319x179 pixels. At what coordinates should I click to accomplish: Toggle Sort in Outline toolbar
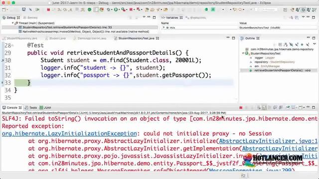pos(286,44)
